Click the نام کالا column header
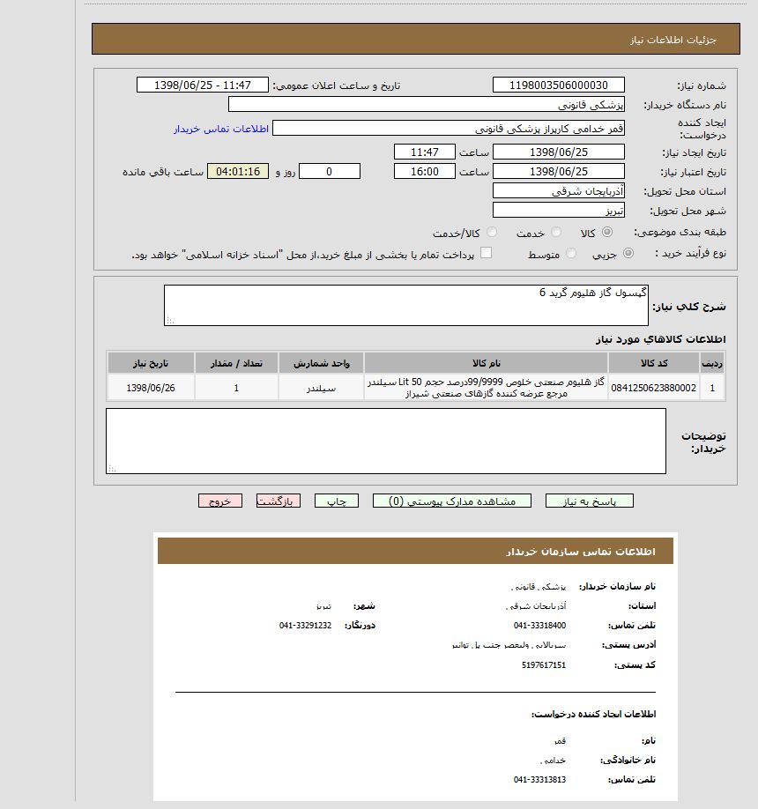This screenshot has width=758, height=809. (486, 363)
